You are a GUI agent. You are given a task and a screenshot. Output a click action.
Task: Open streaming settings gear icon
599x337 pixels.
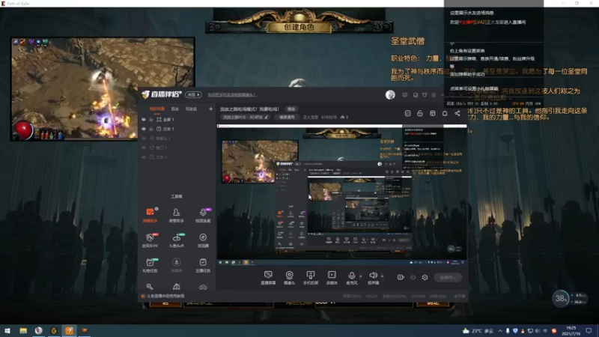point(425,277)
